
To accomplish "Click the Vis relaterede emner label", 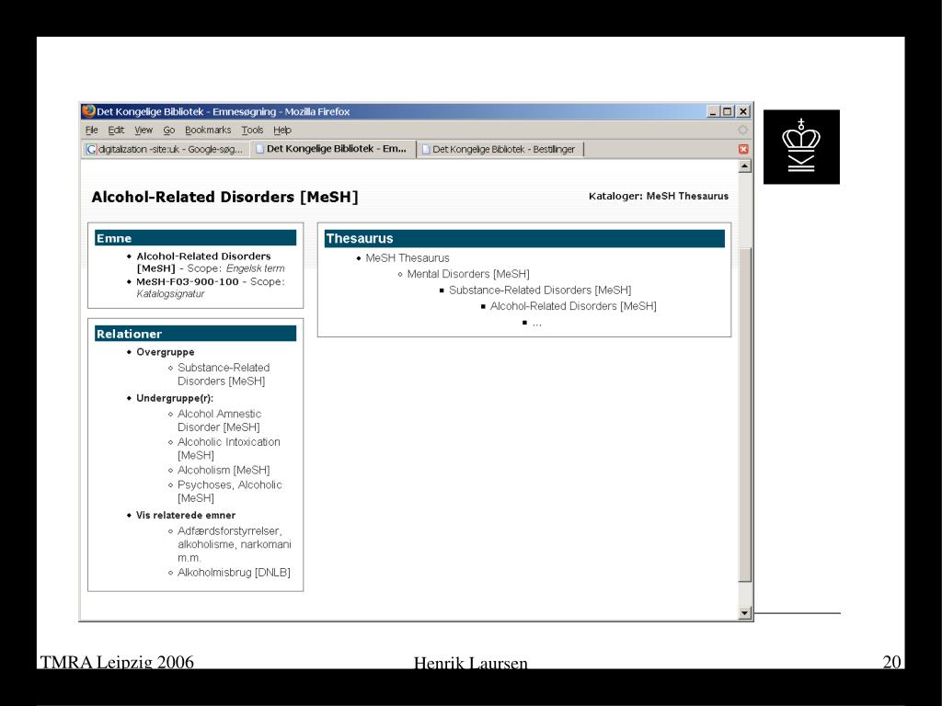I will click(186, 515).
